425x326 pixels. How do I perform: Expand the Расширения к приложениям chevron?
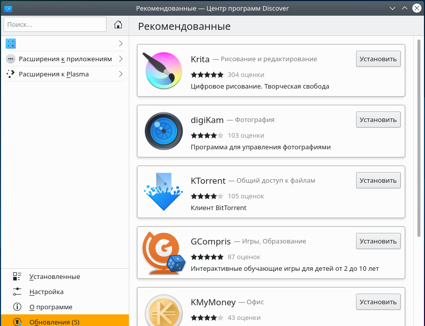point(121,59)
